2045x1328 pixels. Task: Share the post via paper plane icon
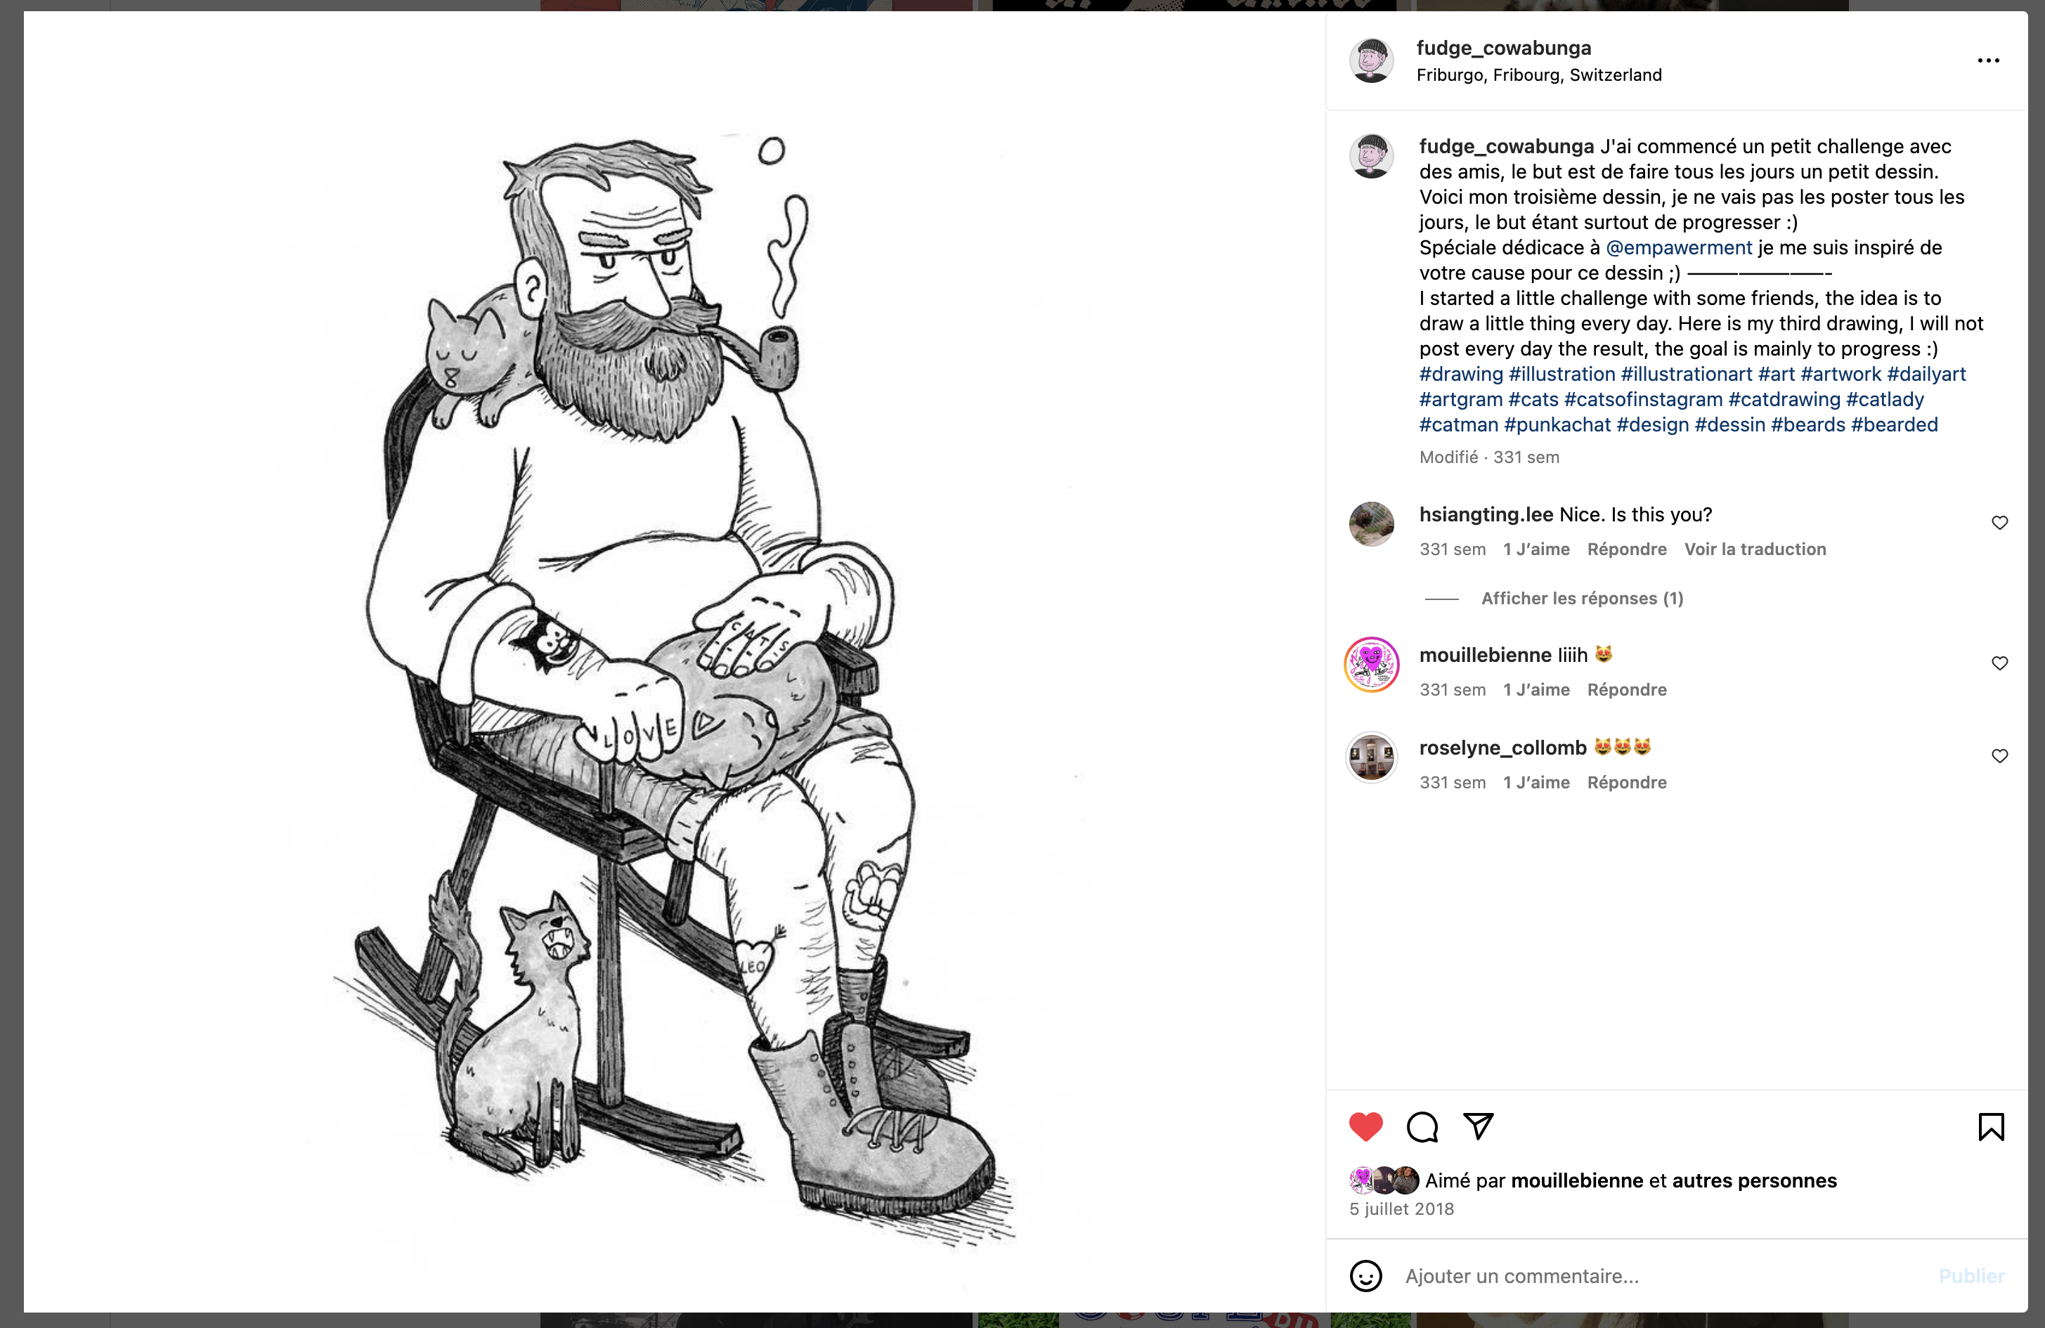(x=1478, y=1126)
